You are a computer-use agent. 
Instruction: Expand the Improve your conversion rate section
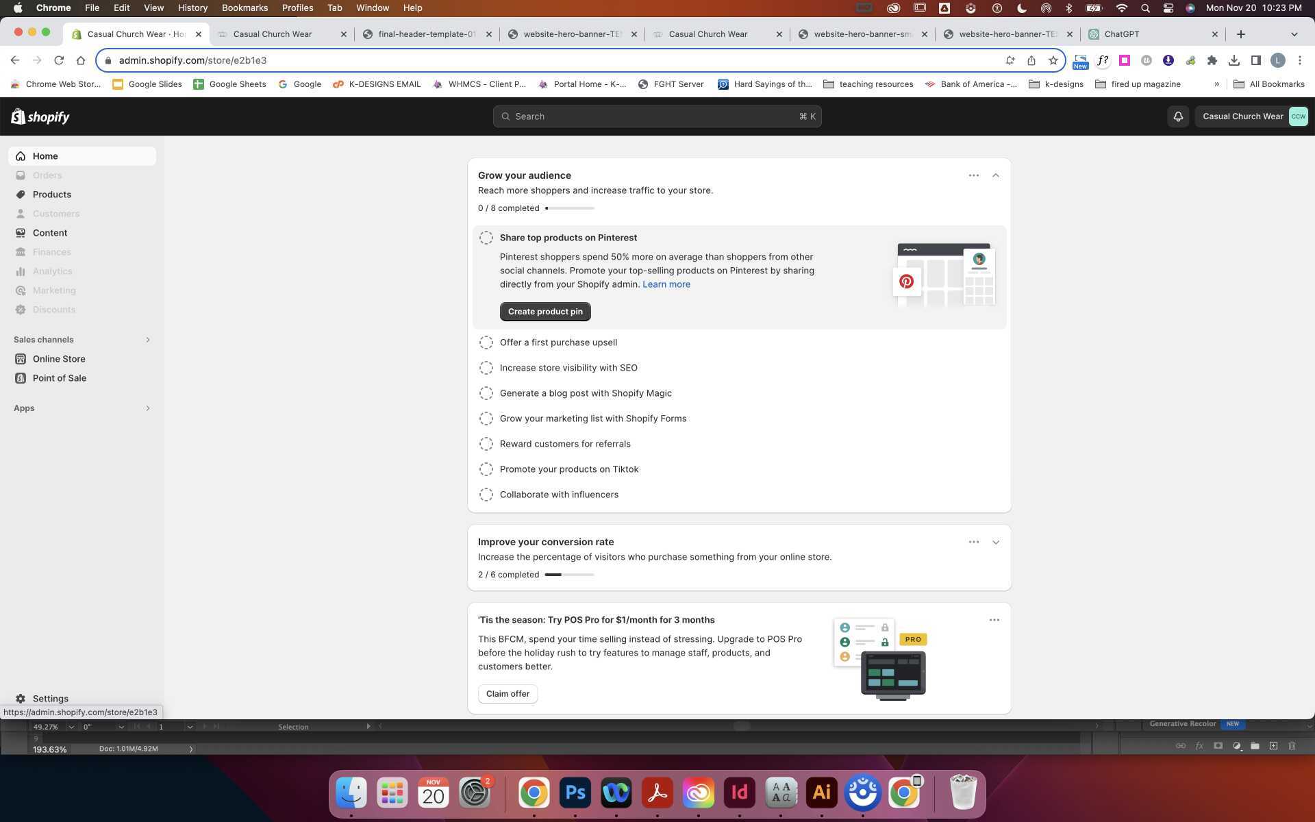(995, 542)
